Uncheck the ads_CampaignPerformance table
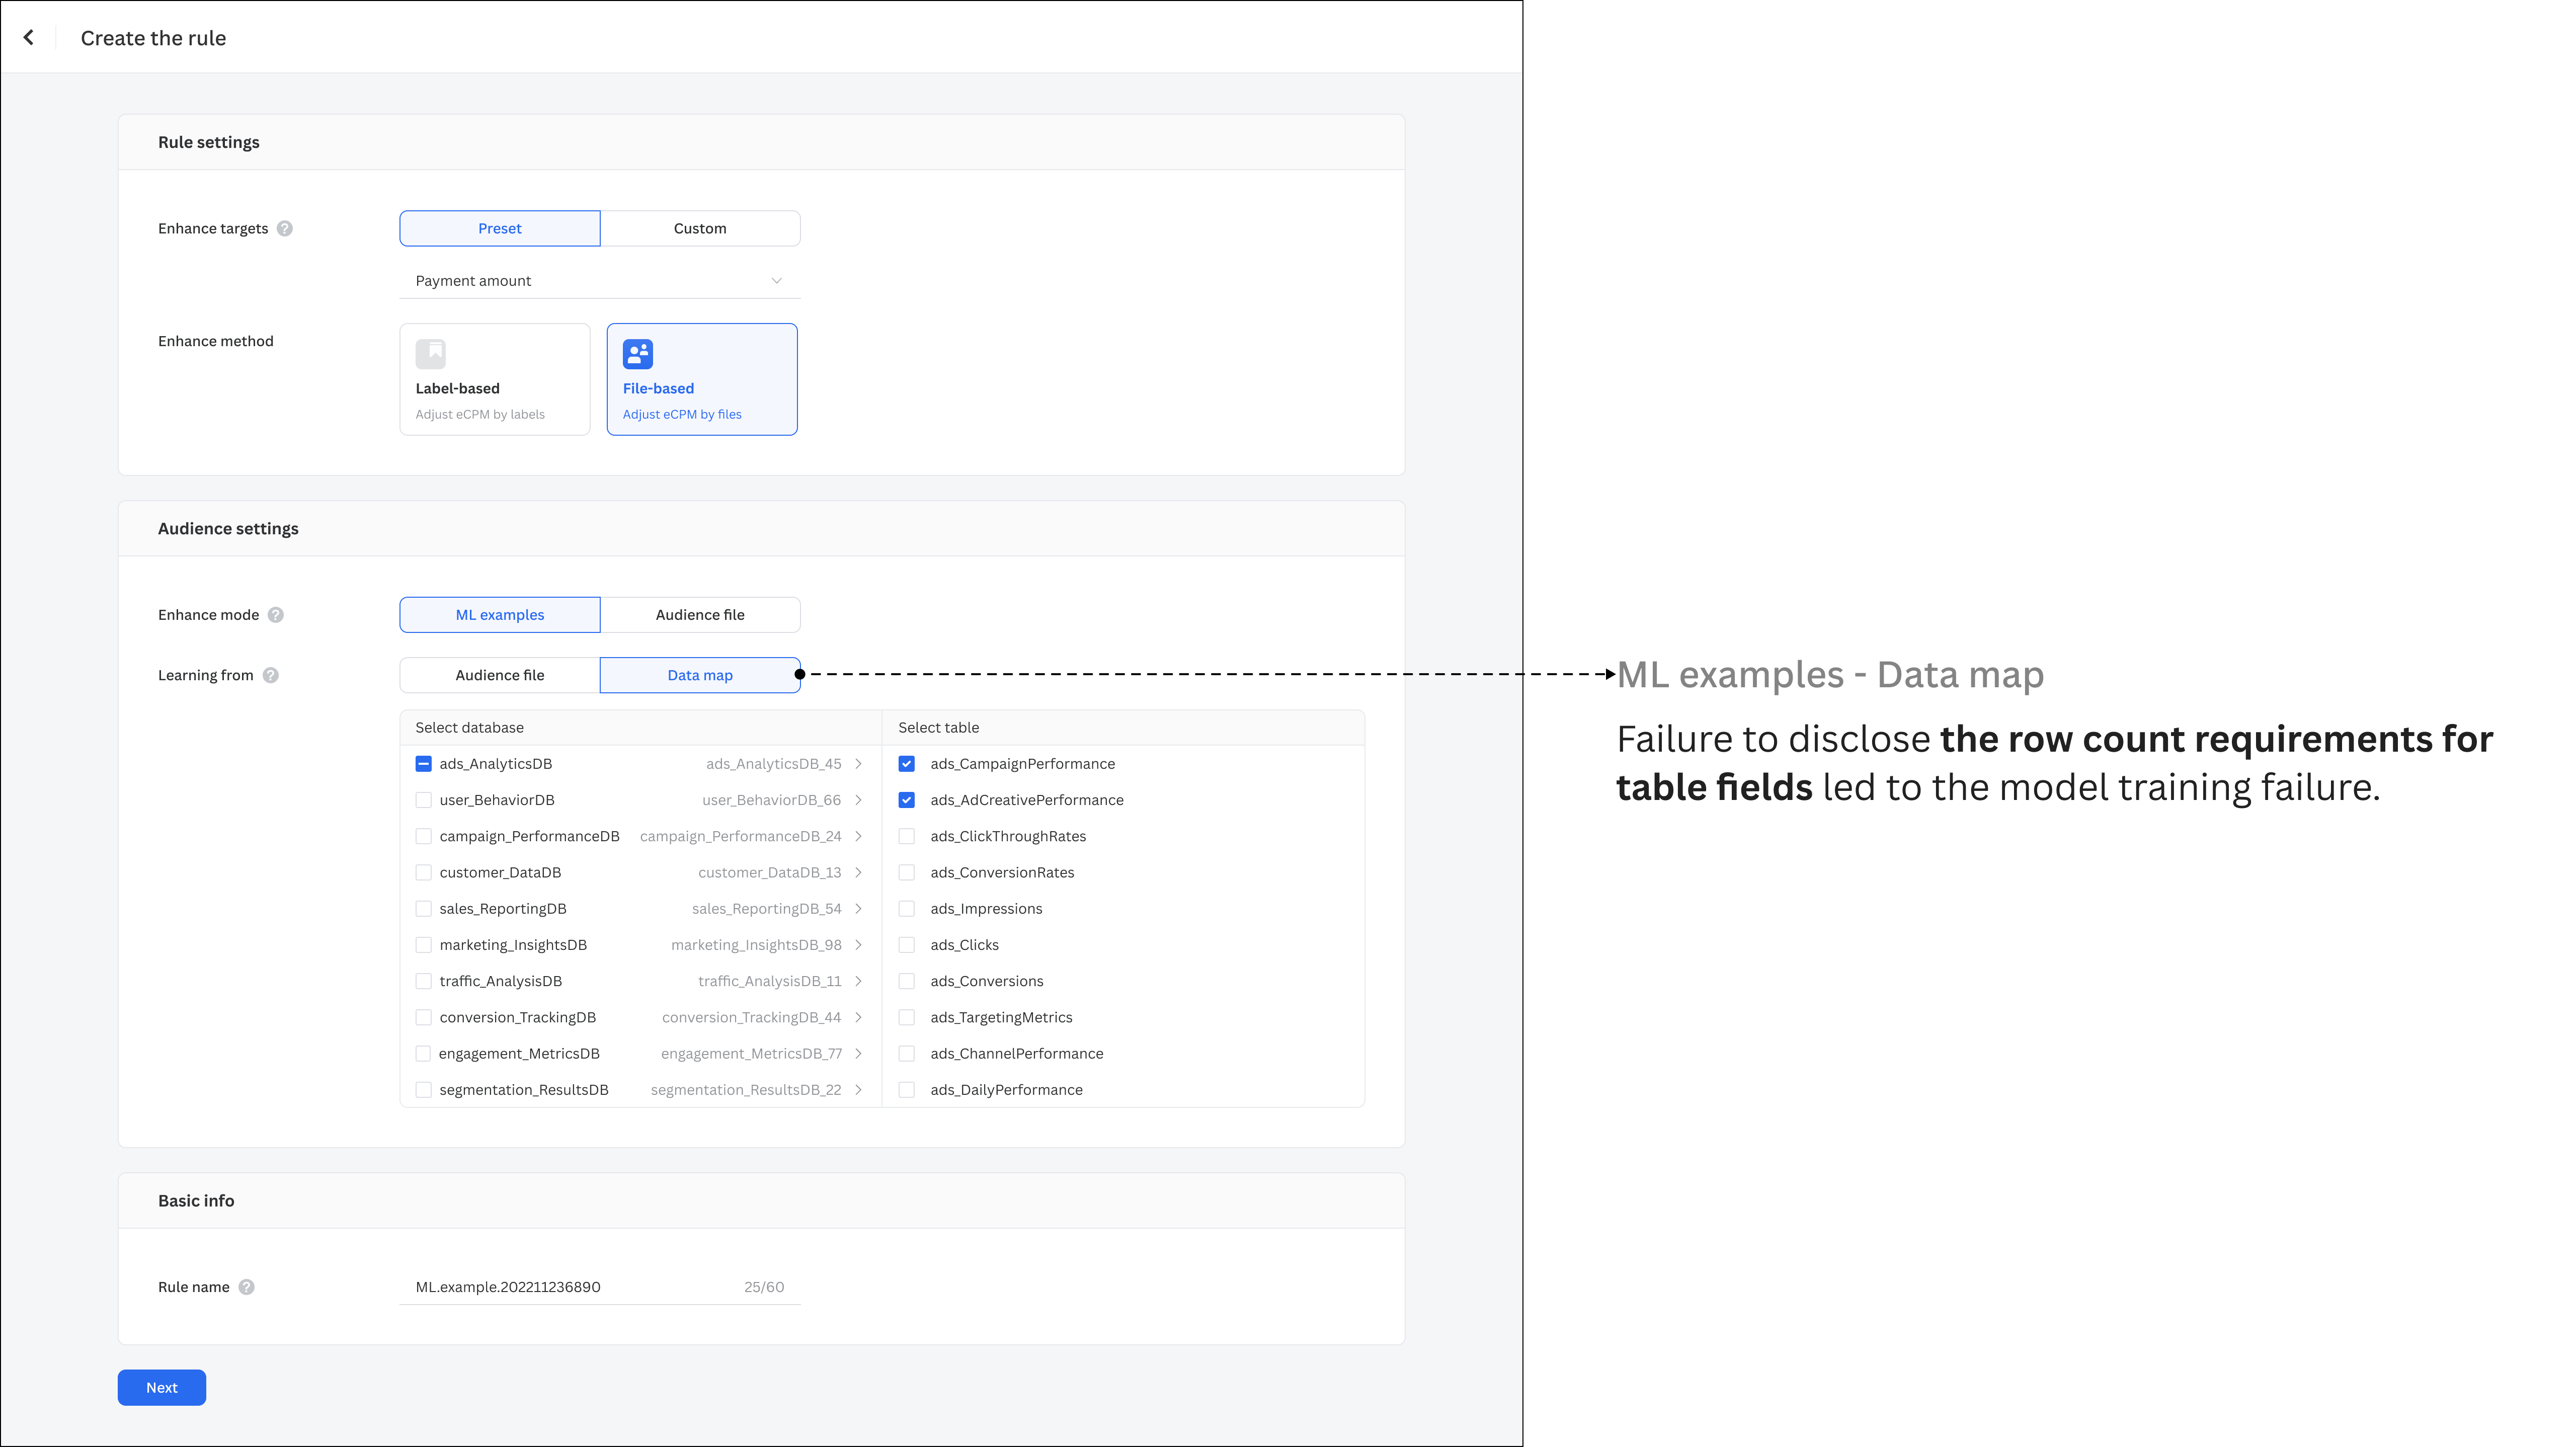The image size is (2576, 1447). pos(907,764)
